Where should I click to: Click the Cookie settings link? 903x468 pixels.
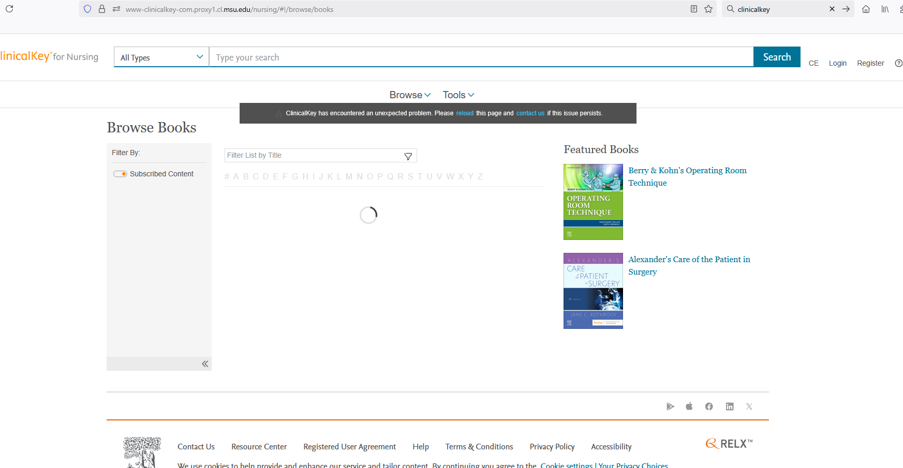(567, 465)
